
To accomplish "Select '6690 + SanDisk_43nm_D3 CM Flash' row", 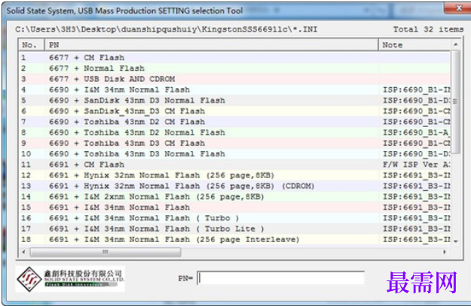I will 234,111.
